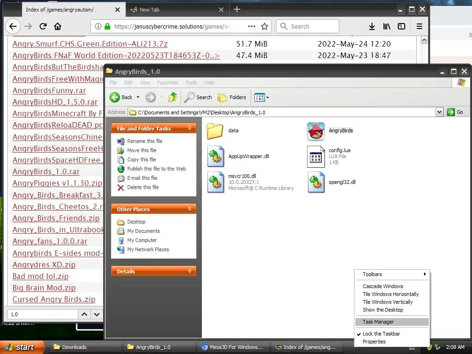472x354 pixels.
Task: Switch to Mesa3D For Windows taskbar item
Action: 233,347
